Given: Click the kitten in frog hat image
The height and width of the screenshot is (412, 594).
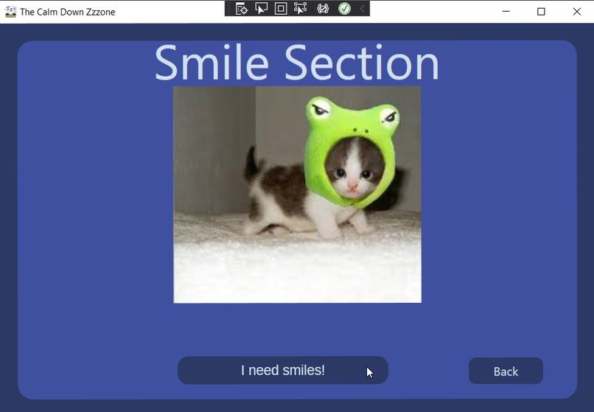Looking at the screenshot, I should click(298, 195).
